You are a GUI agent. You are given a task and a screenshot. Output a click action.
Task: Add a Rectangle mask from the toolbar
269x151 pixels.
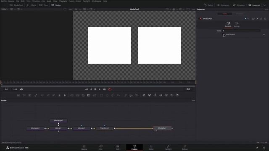pyautogui.click(x=102, y=95)
